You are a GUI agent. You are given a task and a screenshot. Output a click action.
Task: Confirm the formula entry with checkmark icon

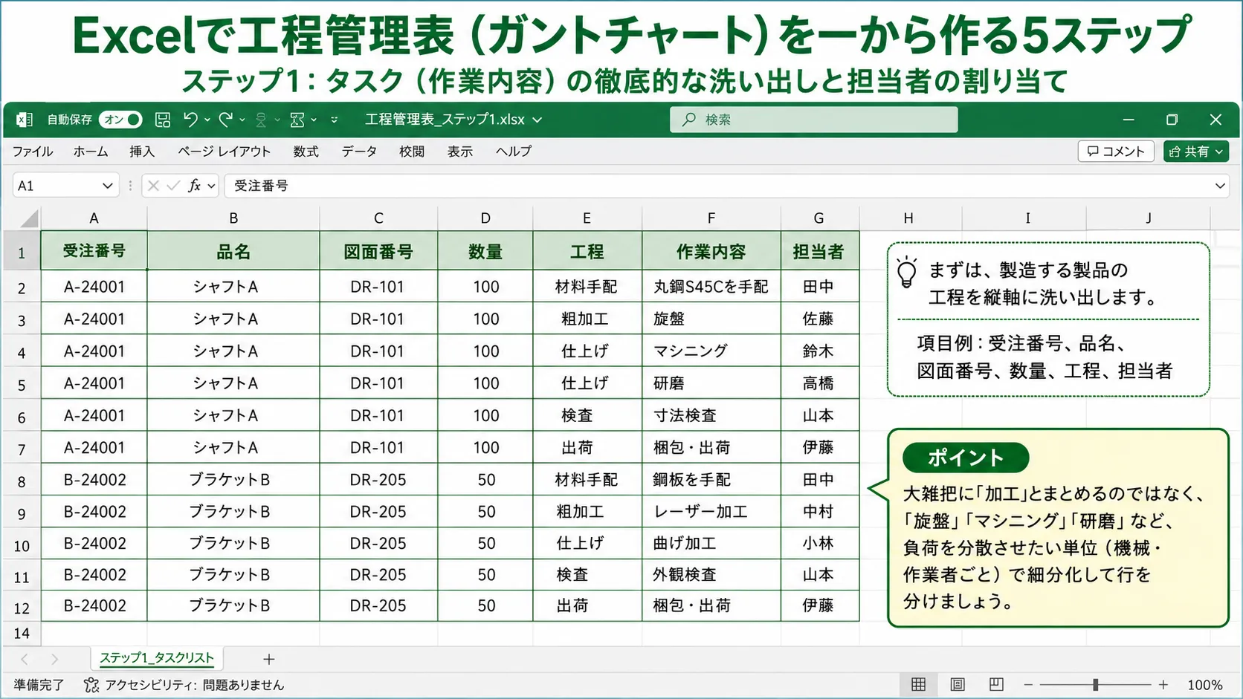click(x=173, y=186)
